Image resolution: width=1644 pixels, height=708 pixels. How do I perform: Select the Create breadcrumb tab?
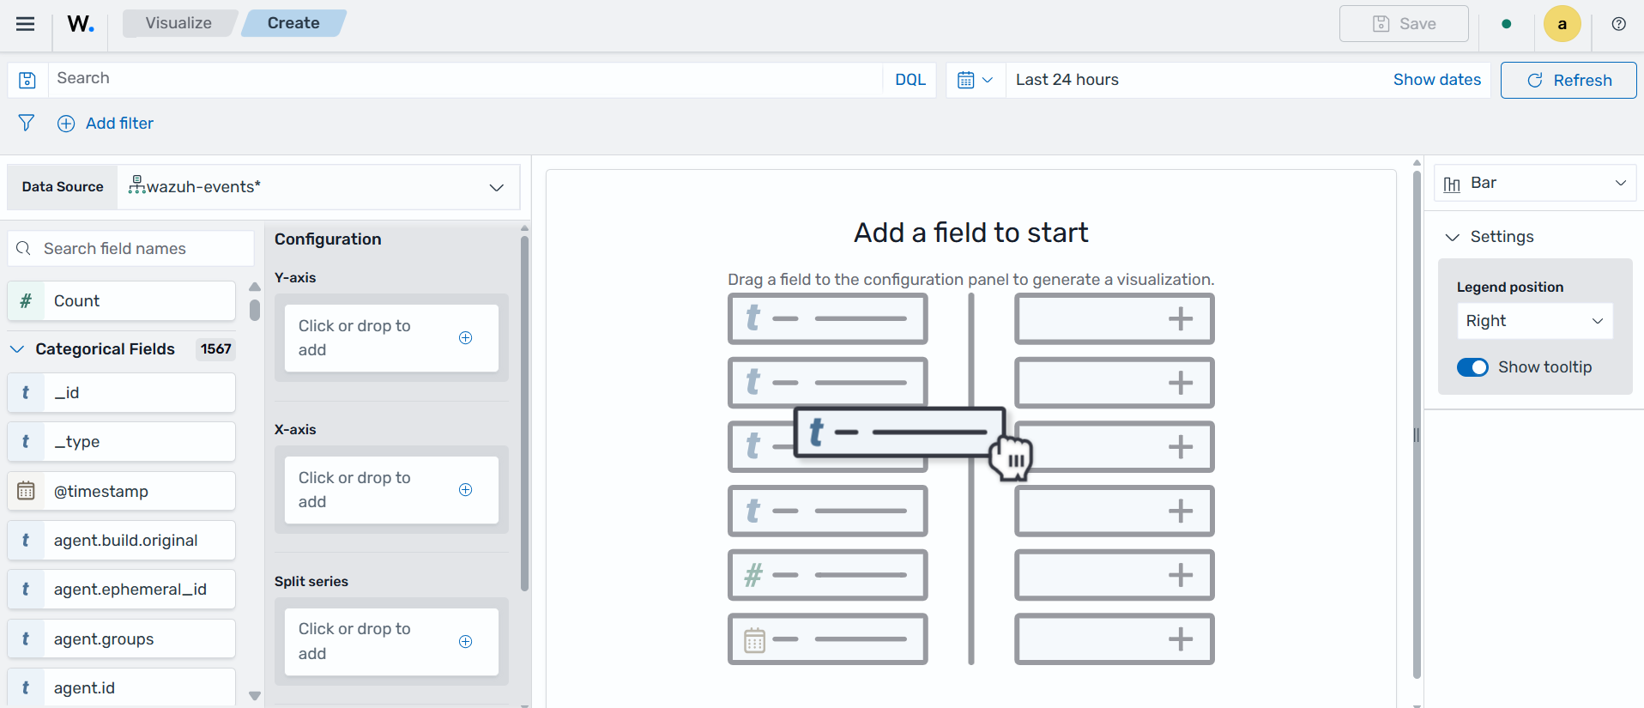point(293,23)
